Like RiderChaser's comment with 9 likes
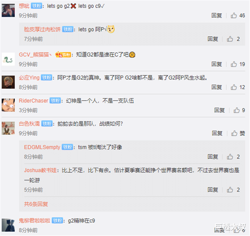250x236 pixels. tap(237, 110)
